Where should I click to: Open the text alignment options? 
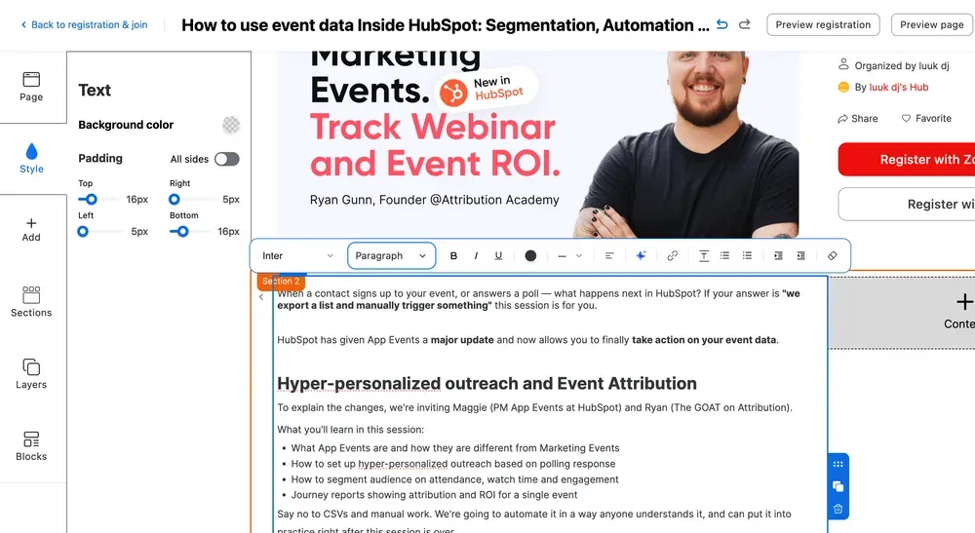tap(609, 256)
